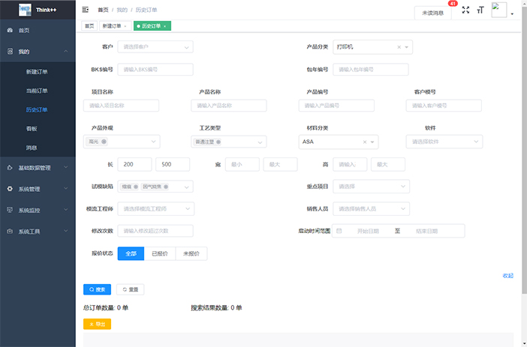The height and width of the screenshot is (347, 527).
Task: Clear the 打印机 product category selection
Action: [x=399, y=47]
